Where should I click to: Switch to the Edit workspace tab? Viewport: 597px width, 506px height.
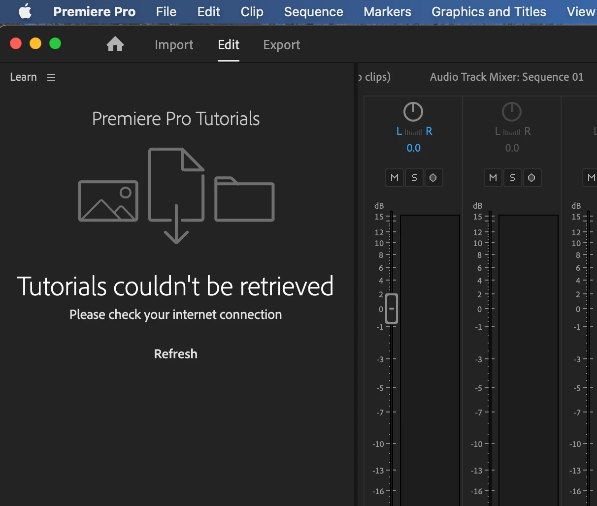229,45
